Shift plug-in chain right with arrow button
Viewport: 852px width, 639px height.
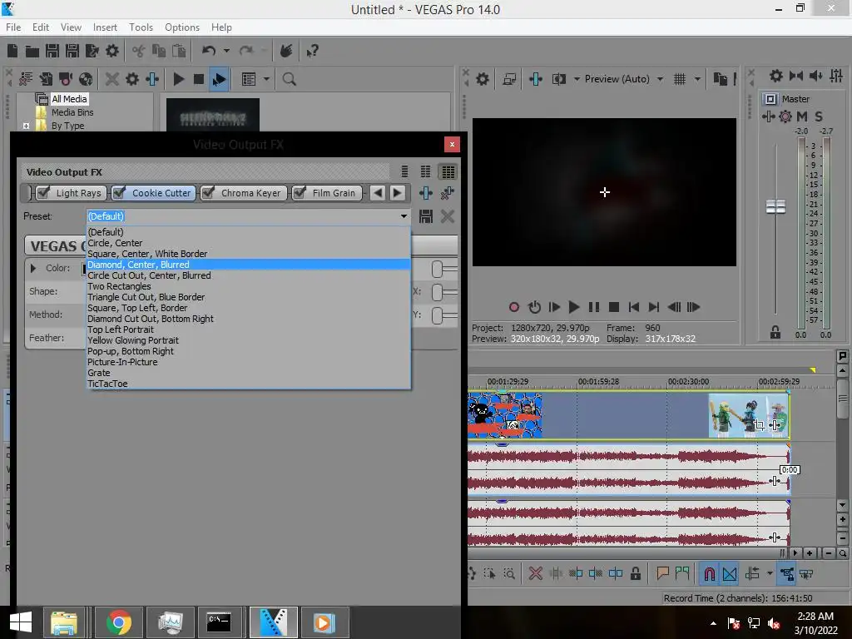click(398, 193)
